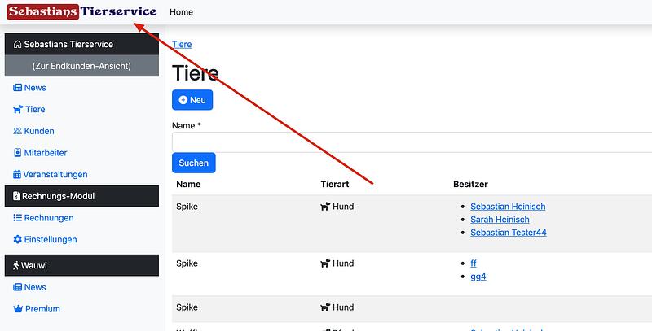Open owner link Sarah Heinisch
652x331 pixels.
(x=500, y=220)
